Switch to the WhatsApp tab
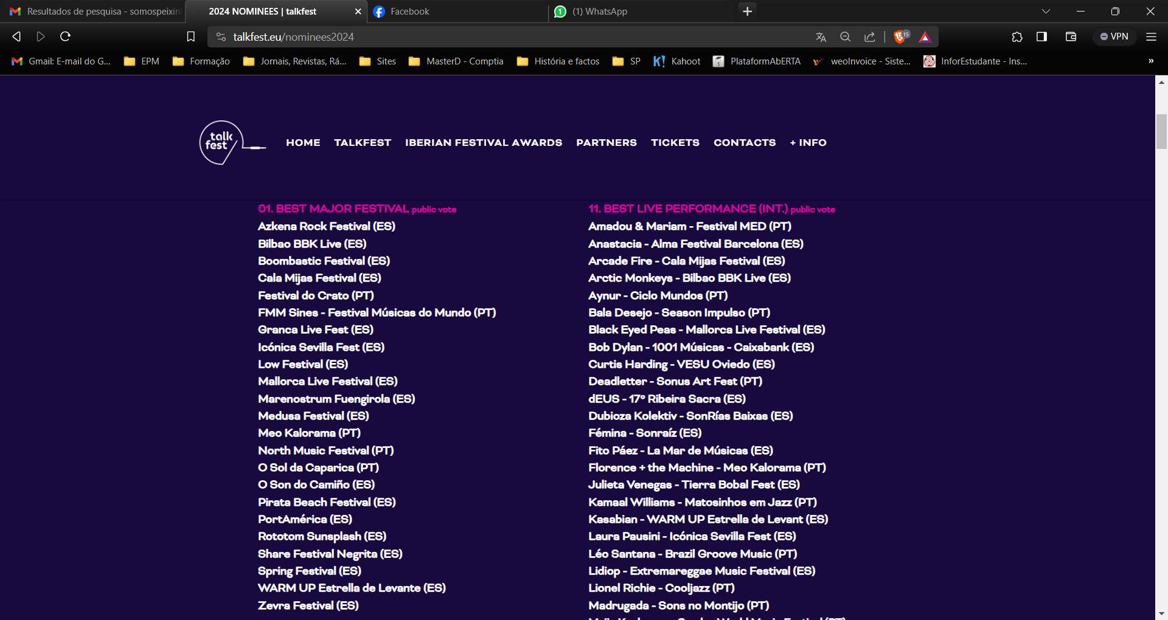1168x620 pixels. [x=639, y=12]
